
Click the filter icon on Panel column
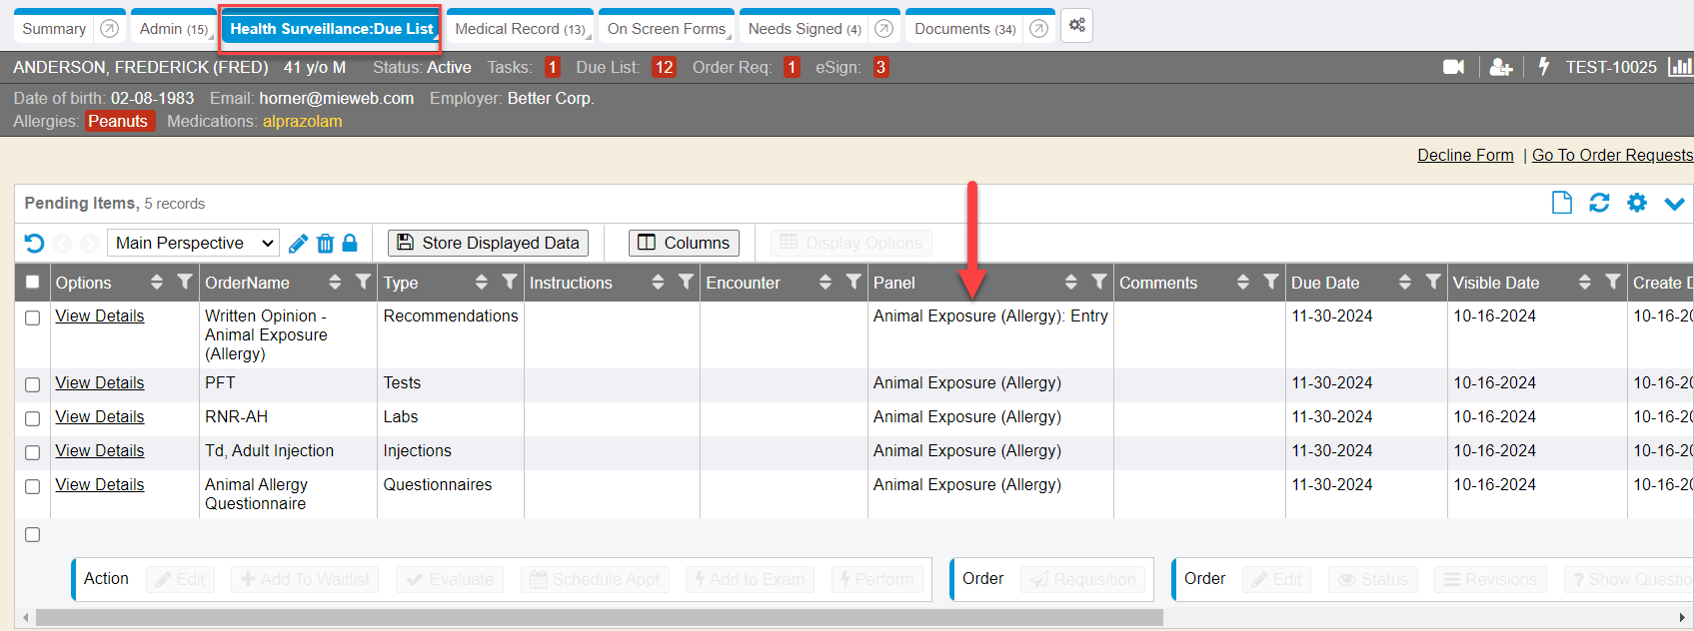point(1098,283)
